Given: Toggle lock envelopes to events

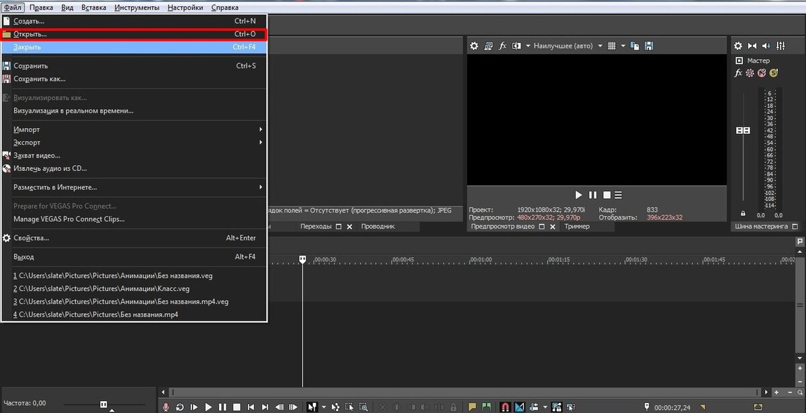Looking at the screenshot, I should pyautogui.click(x=555, y=407).
